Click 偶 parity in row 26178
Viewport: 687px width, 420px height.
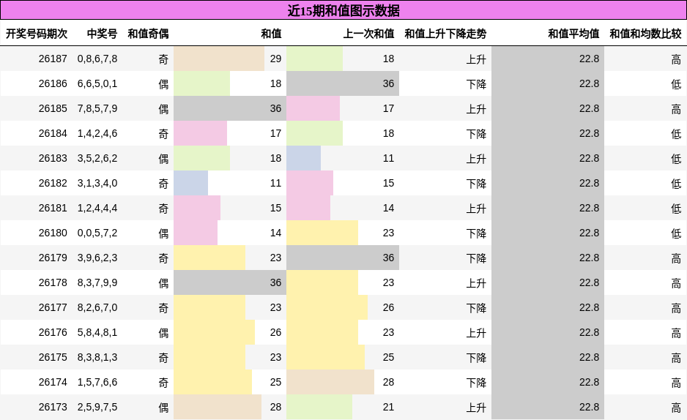coord(163,283)
